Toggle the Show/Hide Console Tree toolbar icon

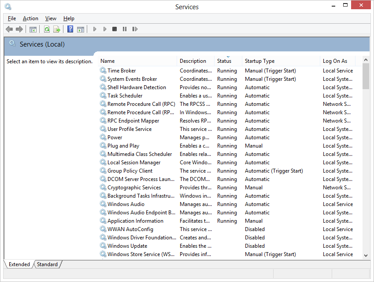33,29
